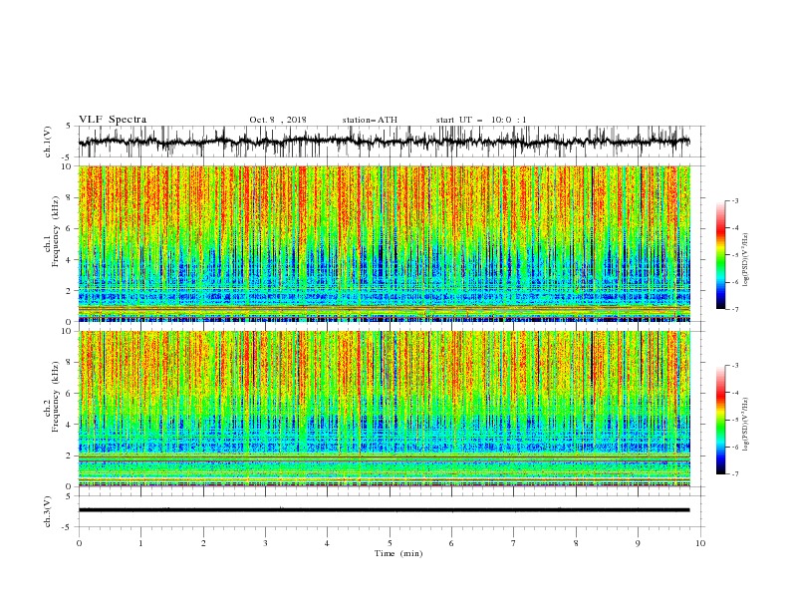Viewport: 789px width, 610px height.
Task: Click the ch.1 voltage waveform trace
Action: click(385, 142)
